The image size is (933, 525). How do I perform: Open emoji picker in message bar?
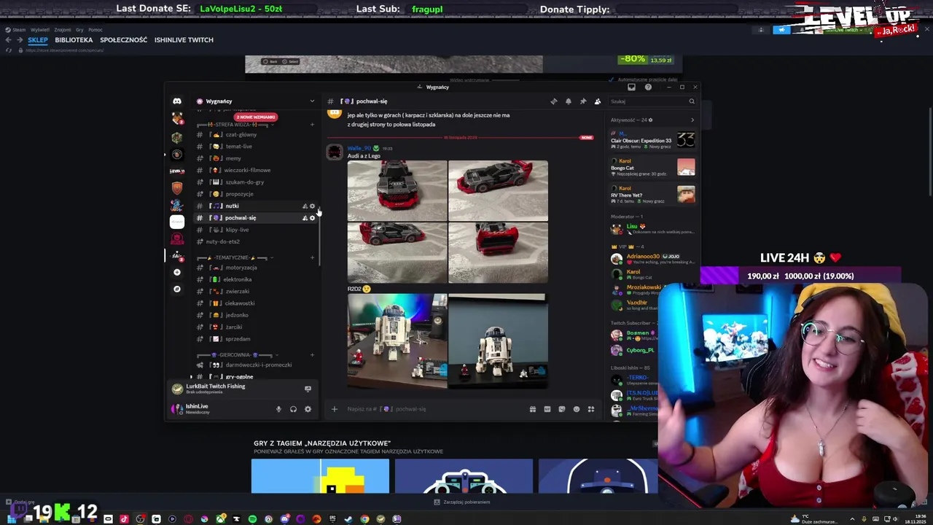[577, 409]
